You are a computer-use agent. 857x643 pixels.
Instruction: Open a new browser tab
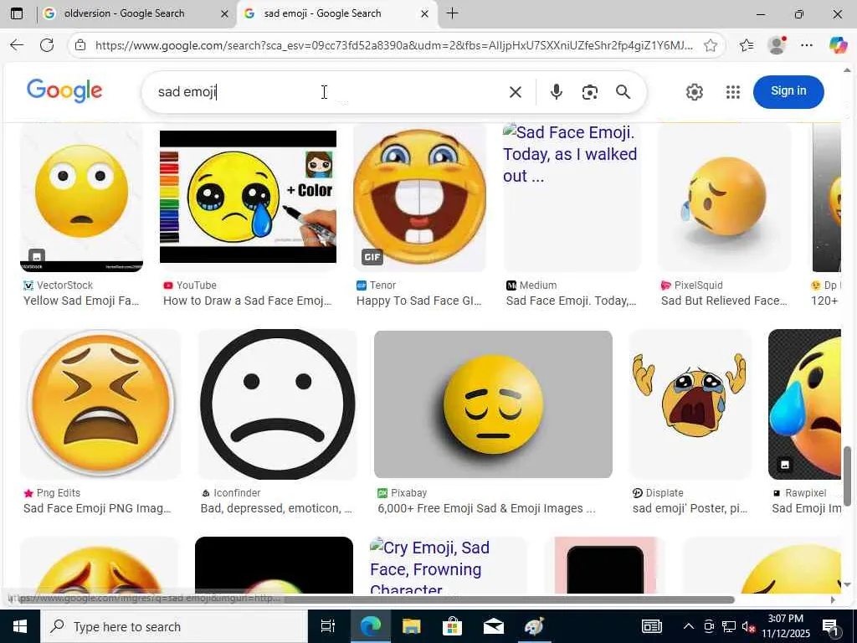tap(452, 13)
